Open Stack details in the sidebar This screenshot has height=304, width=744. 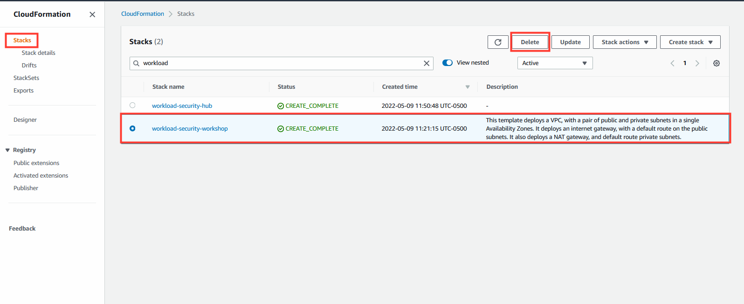[38, 53]
